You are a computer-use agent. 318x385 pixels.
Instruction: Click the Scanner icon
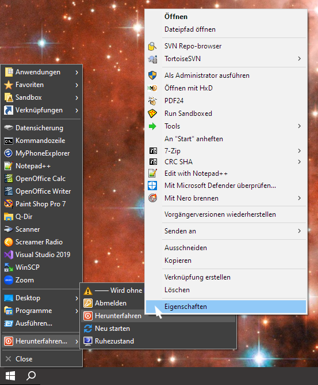click(x=9, y=229)
